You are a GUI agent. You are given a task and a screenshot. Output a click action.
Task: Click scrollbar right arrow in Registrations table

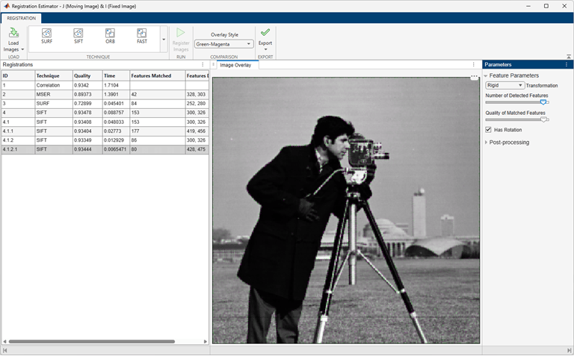tap(206, 341)
